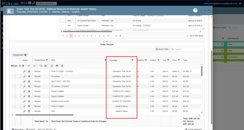Screen dimensions: 244x130
Task: Open the Package column filter
Action: click(132, 60)
